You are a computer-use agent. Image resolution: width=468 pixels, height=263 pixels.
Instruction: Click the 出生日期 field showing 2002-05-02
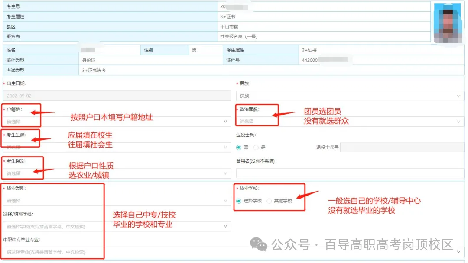coord(117,96)
